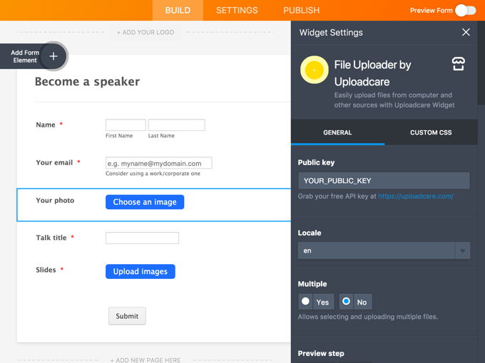Toggle the Preview Form switch
The width and height of the screenshot is (485, 363).
tap(466, 10)
